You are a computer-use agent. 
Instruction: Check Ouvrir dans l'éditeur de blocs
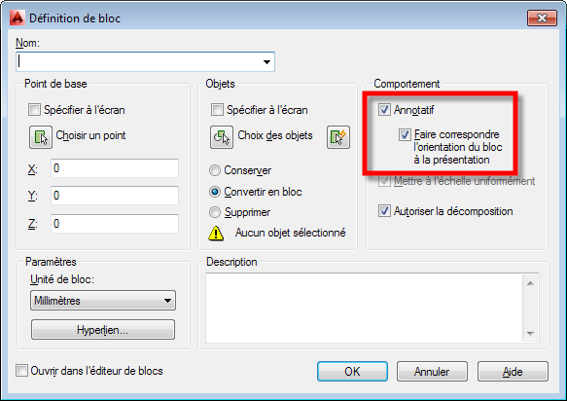pos(21,371)
